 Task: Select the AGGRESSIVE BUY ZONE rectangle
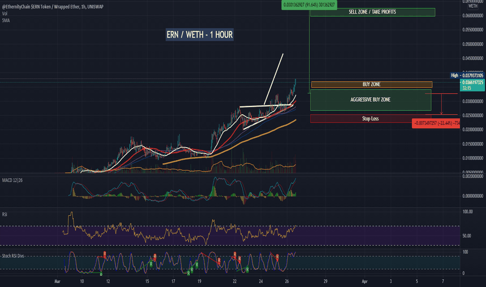(371, 100)
